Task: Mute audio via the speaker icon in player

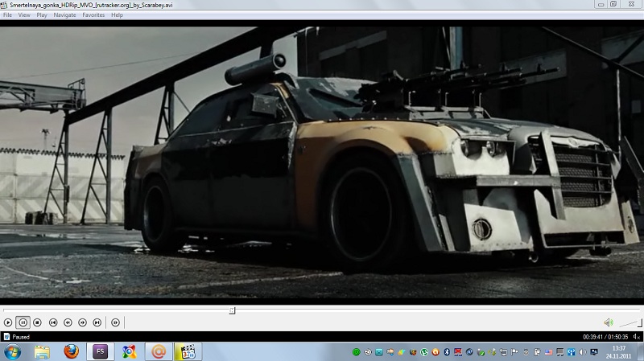Action: 609,323
